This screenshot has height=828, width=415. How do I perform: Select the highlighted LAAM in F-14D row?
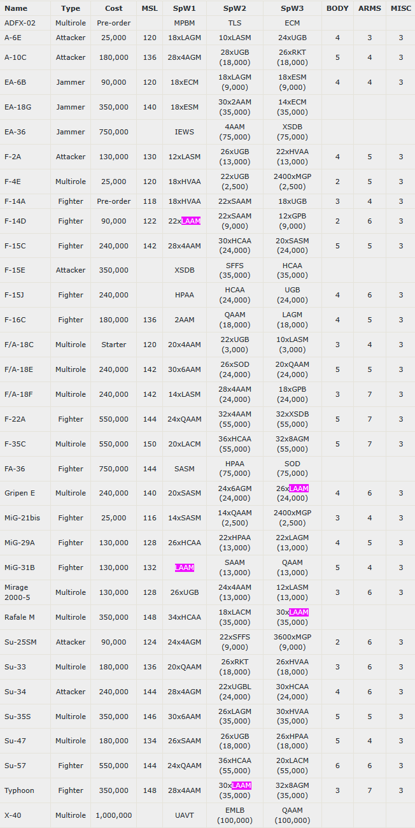tap(191, 221)
